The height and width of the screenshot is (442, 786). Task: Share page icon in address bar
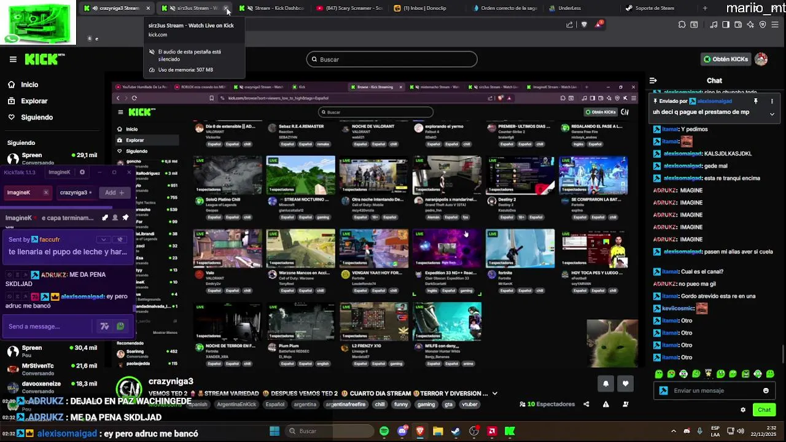tap(569, 25)
